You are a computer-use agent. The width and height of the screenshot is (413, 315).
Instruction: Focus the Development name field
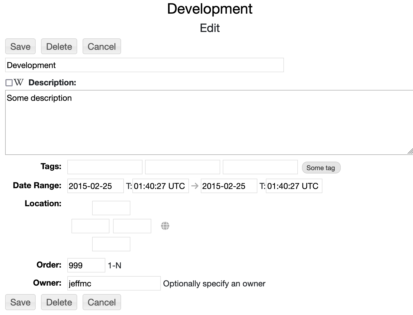click(144, 65)
